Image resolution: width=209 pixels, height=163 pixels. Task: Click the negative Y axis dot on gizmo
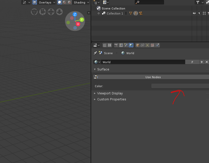(68, 22)
